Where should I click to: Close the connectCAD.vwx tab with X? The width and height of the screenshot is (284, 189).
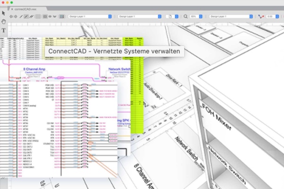tap(12, 9)
